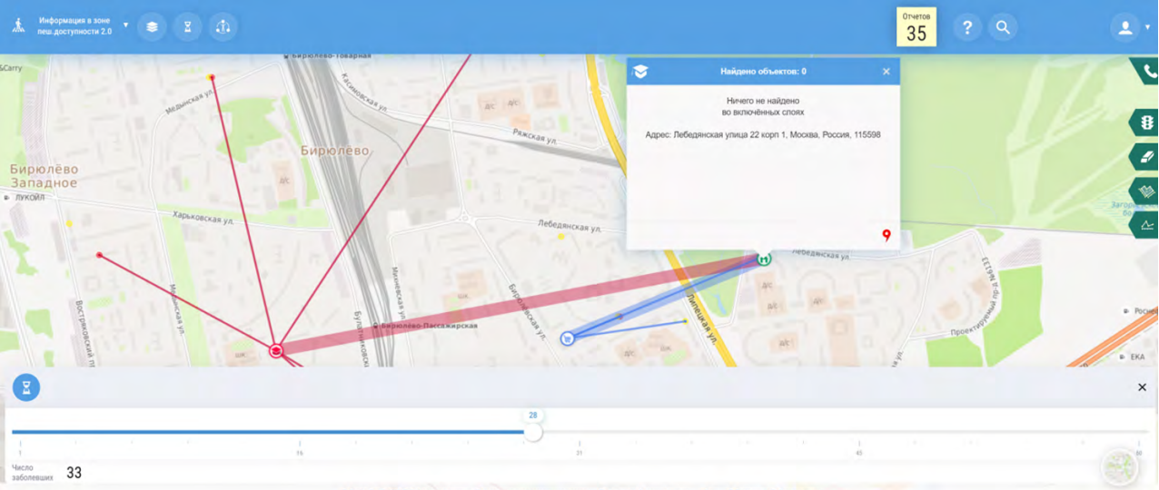Click the timeline slider handle at 28
Image resolution: width=1159 pixels, height=490 pixels.
coord(533,433)
